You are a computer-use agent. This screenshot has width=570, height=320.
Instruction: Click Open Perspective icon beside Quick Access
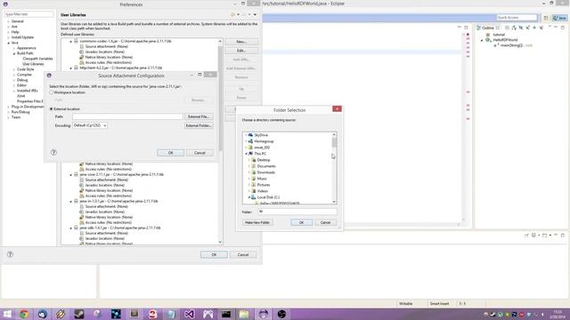pos(546,18)
